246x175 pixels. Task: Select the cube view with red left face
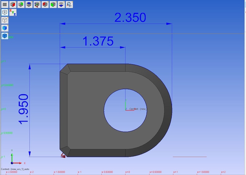[x=45, y=5]
